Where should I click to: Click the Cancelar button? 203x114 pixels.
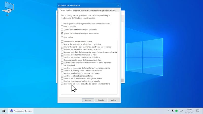101,100
